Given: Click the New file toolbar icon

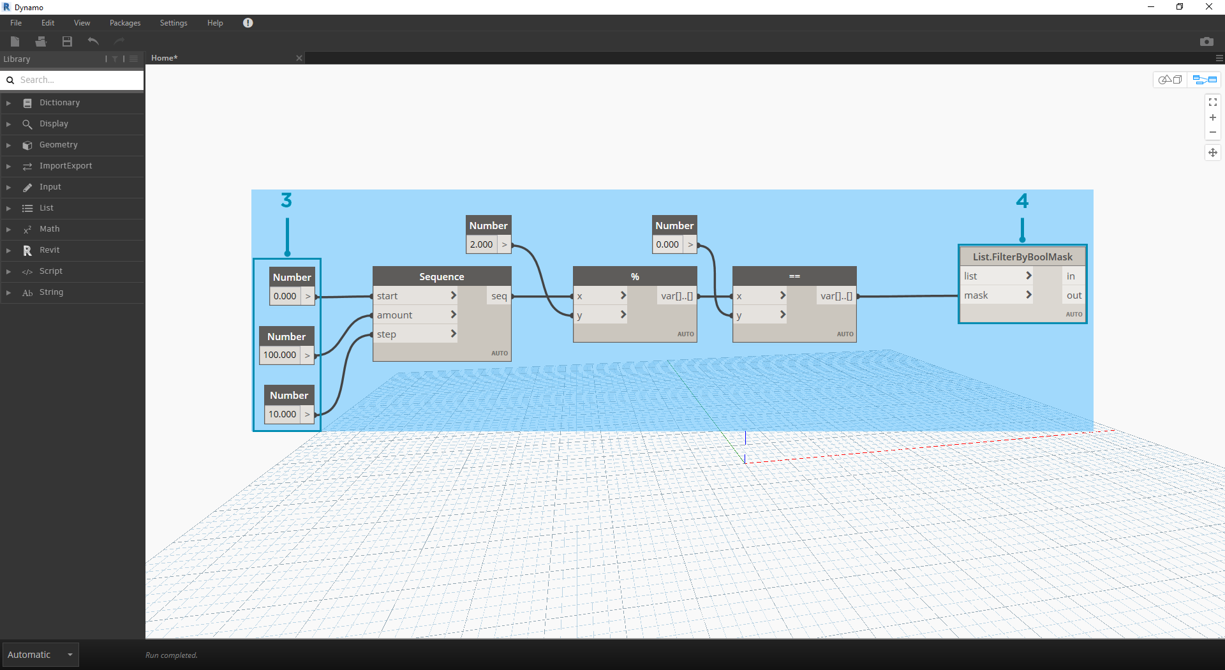Looking at the screenshot, I should click(15, 41).
